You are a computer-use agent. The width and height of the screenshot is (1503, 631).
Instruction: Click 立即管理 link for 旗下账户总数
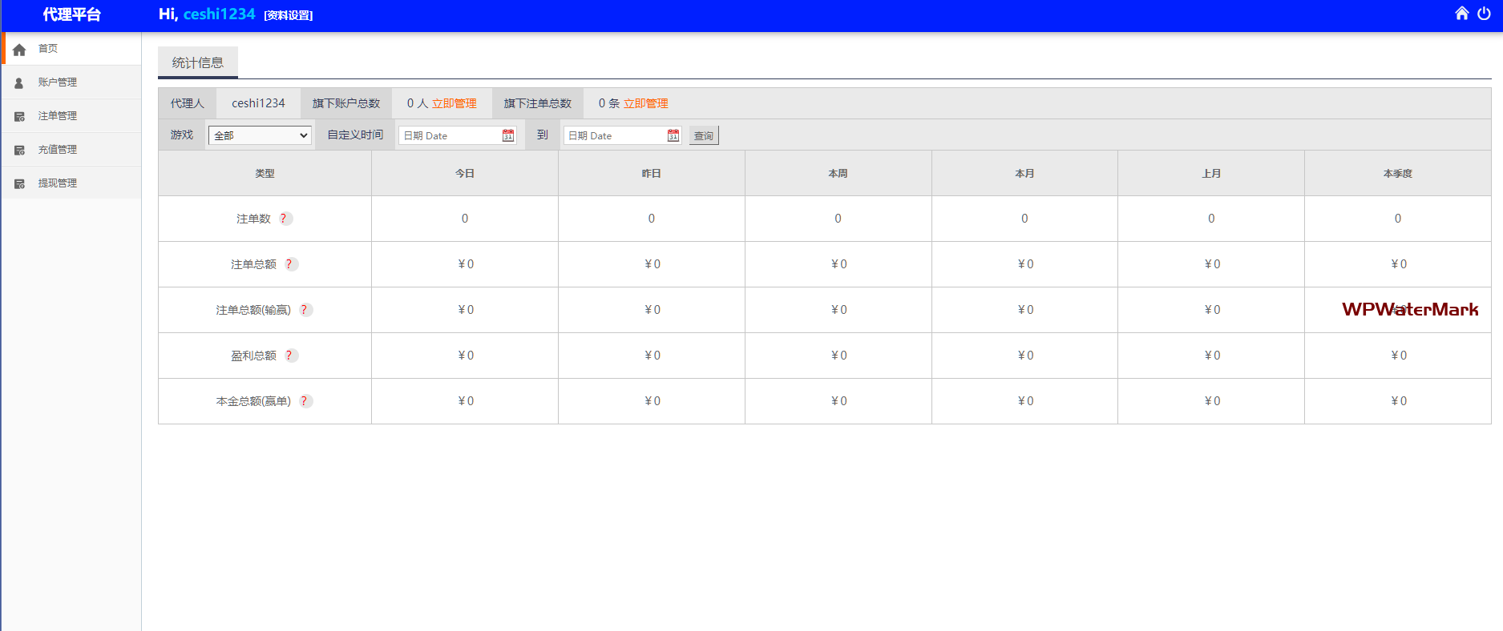(x=454, y=103)
